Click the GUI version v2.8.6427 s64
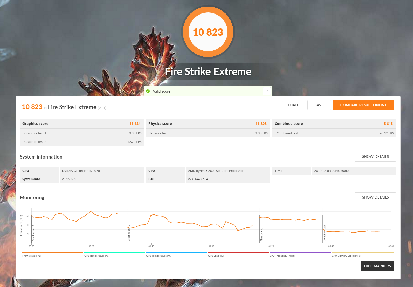The height and width of the screenshot is (287, 413). point(198,179)
